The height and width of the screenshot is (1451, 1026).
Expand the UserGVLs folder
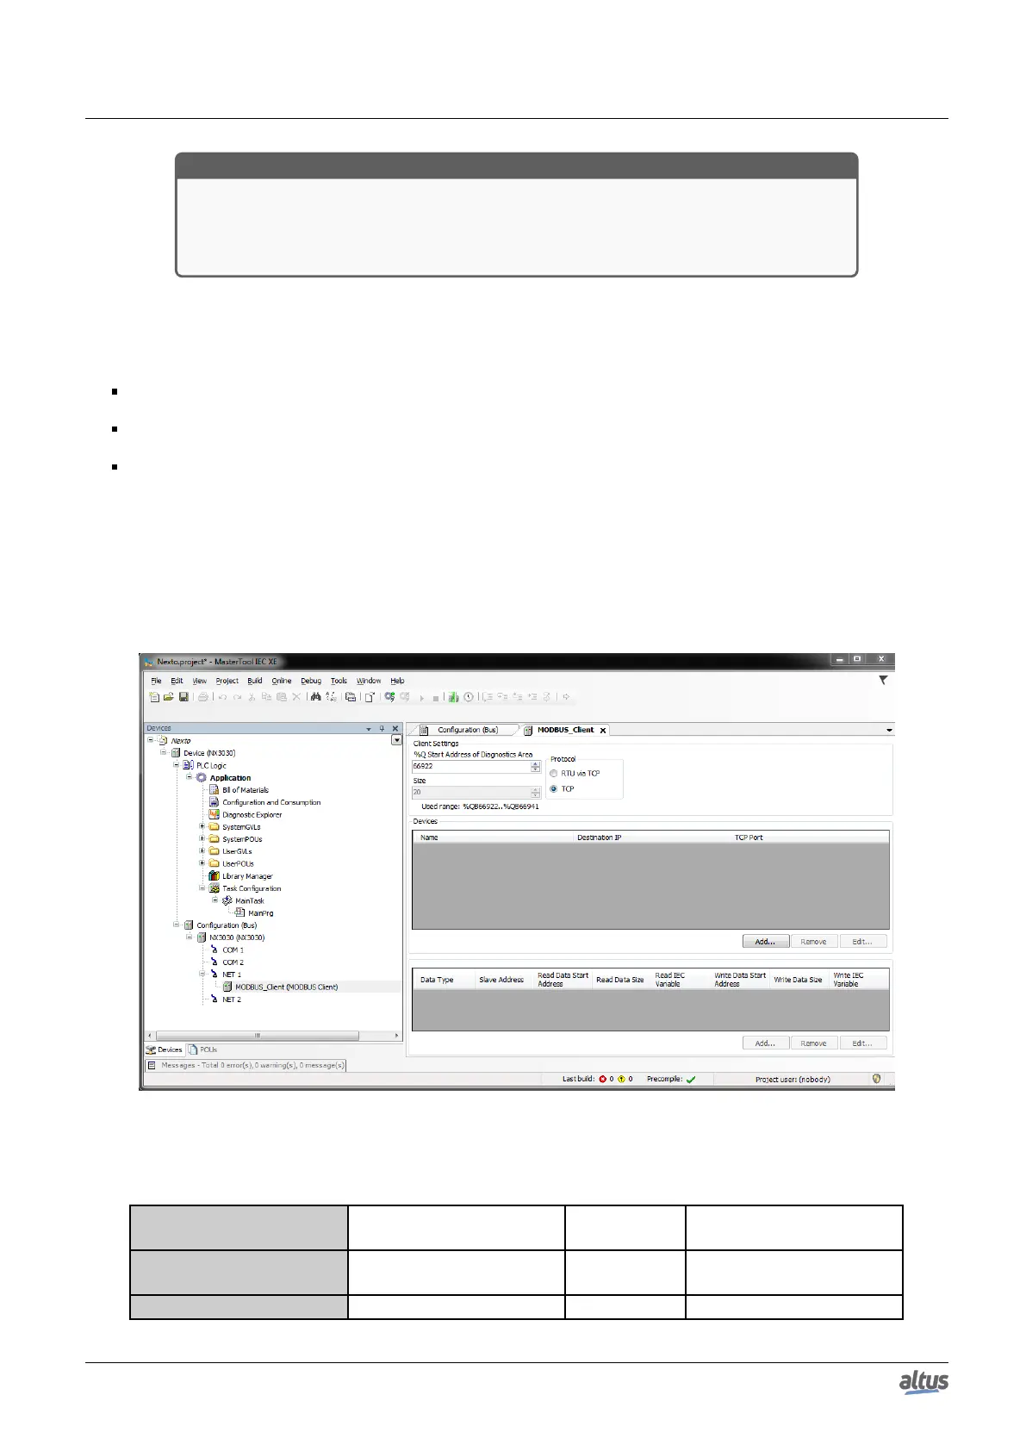pyautogui.click(x=202, y=851)
